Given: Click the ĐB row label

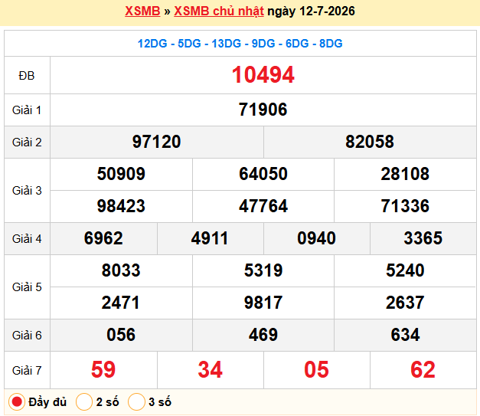Looking at the screenshot, I should pos(27,76).
